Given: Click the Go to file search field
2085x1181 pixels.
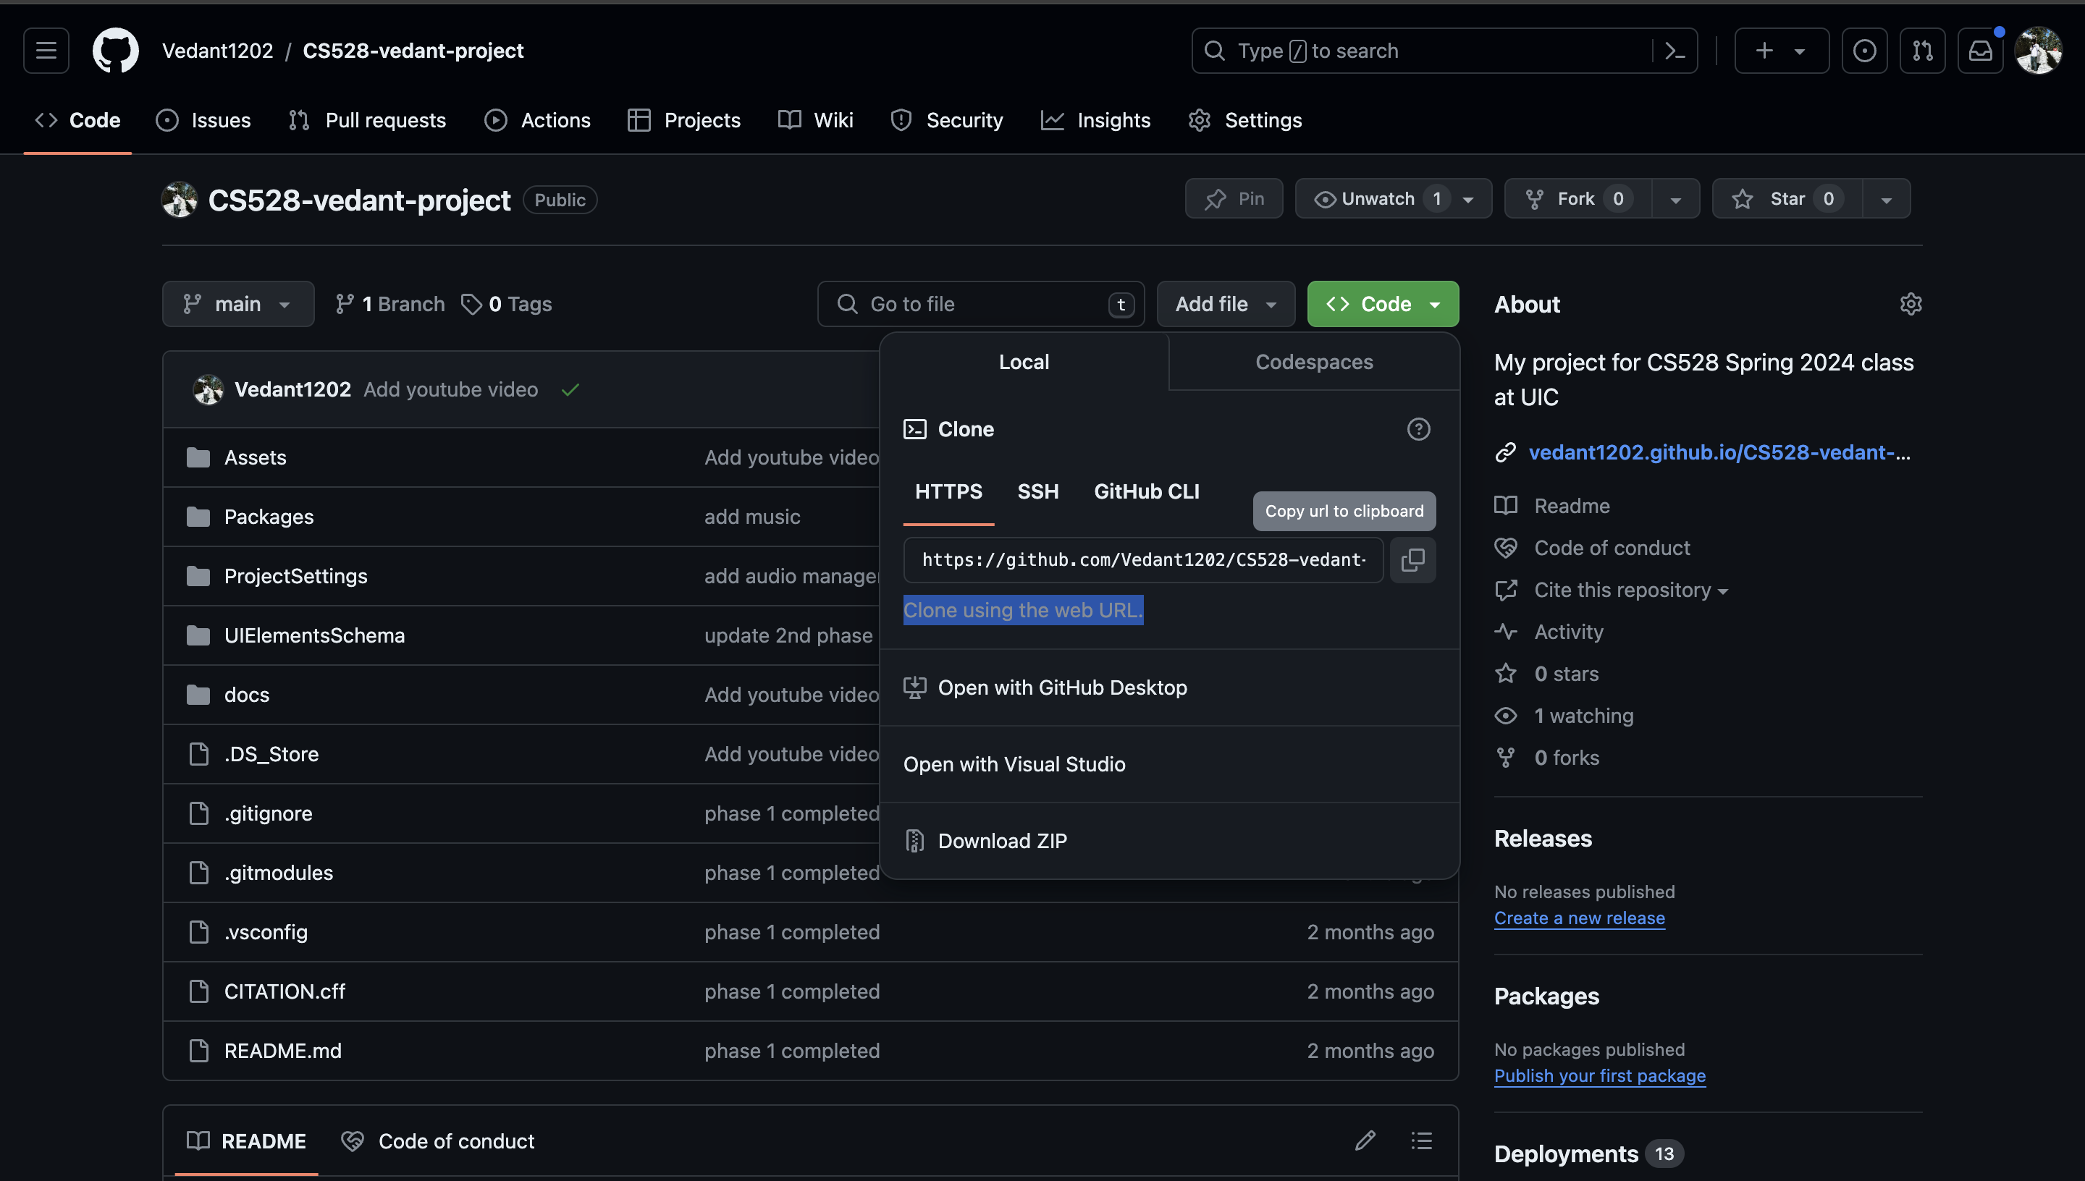Looking at the screenshot, I should click(x=980, y=304).
